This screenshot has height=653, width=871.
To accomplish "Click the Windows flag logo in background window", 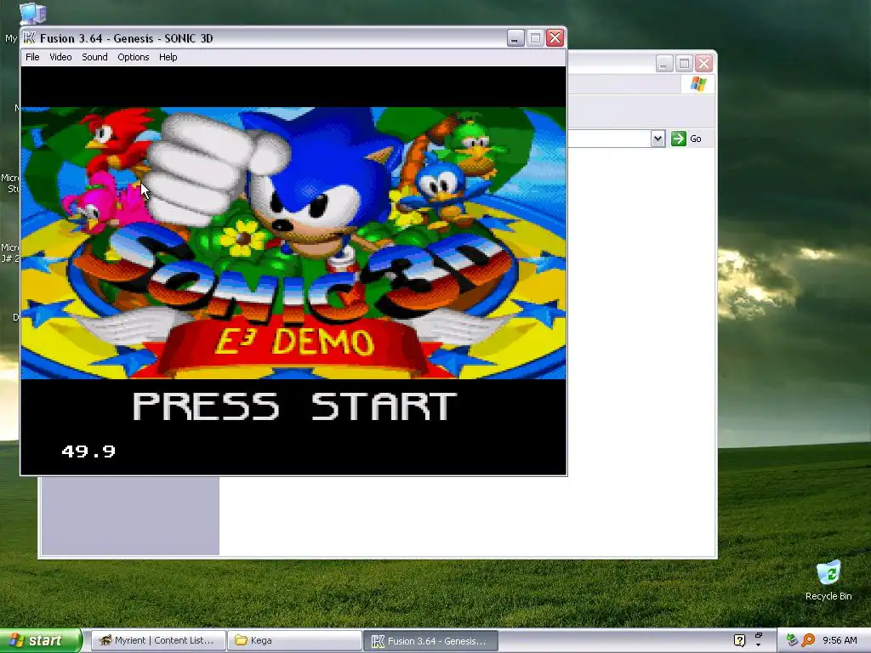I will 698,84.
